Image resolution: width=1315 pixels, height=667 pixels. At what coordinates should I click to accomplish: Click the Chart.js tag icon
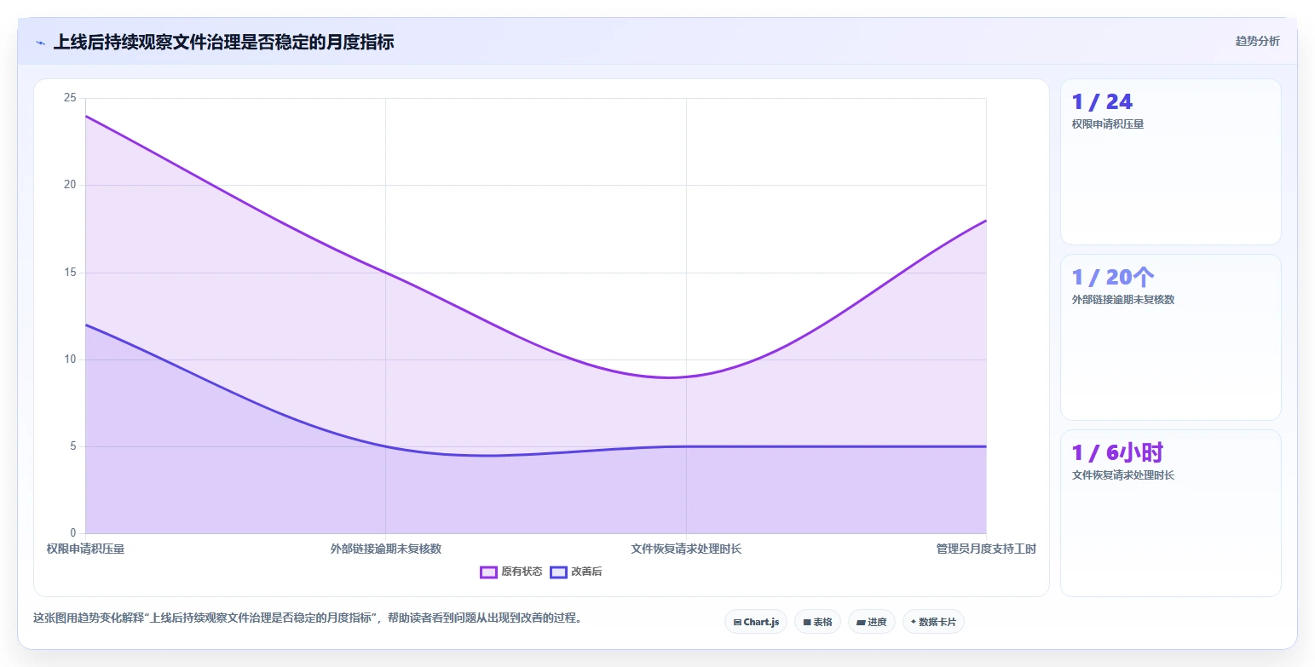pos(737,622)
